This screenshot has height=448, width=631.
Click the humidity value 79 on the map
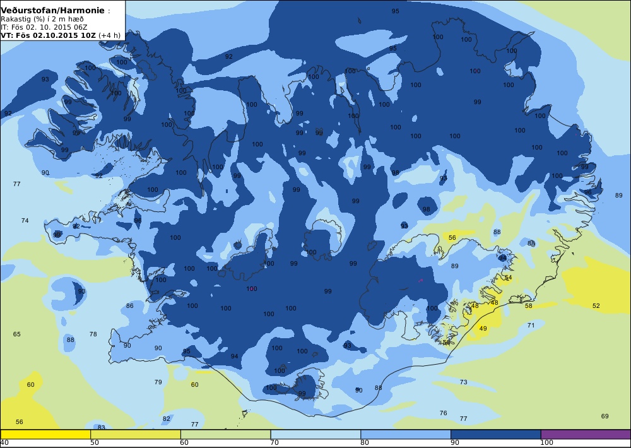158,382
